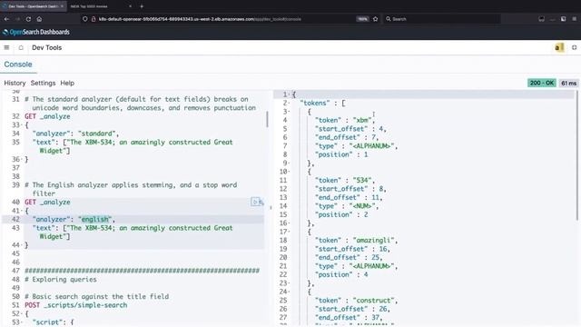Open the wrench request options icon

(261, 202)
